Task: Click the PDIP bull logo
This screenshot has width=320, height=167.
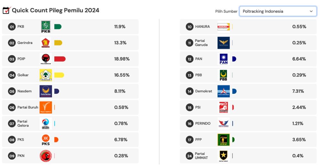Action: (x=46, y=59)
